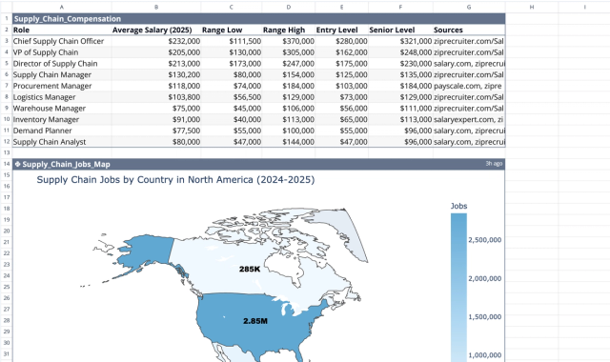Click the 1,500,000 legend tick label
610x362 pixels.
(x=485, y=317)
